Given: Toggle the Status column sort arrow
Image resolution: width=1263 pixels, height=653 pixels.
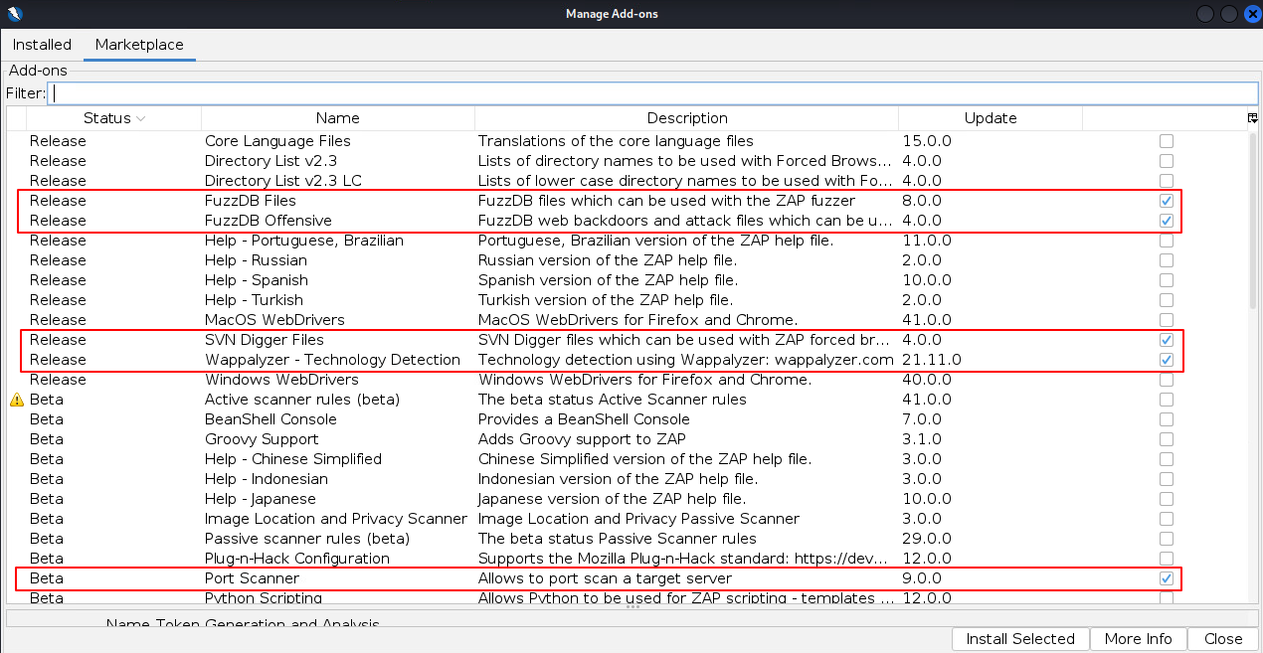Looking at the screenshot, I should (x=141, y=118).
